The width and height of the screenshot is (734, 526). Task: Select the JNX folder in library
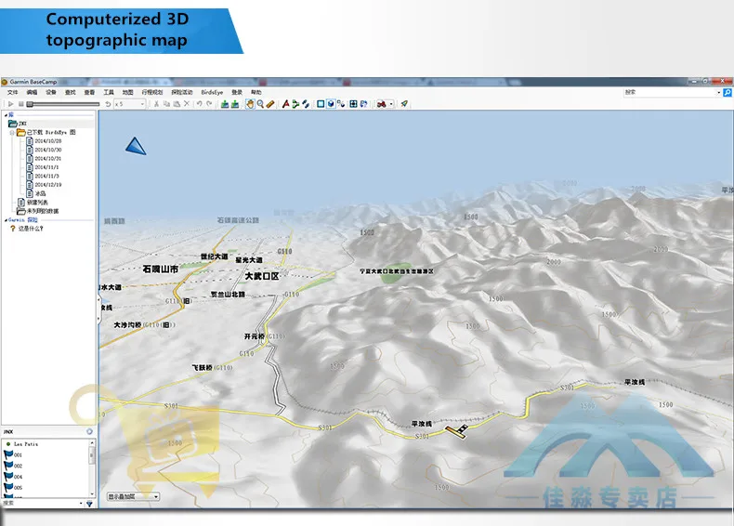(18, 124)
